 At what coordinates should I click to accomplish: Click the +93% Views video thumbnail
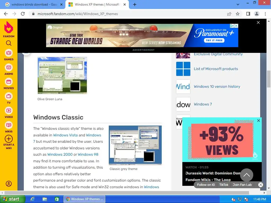[222, 140]
